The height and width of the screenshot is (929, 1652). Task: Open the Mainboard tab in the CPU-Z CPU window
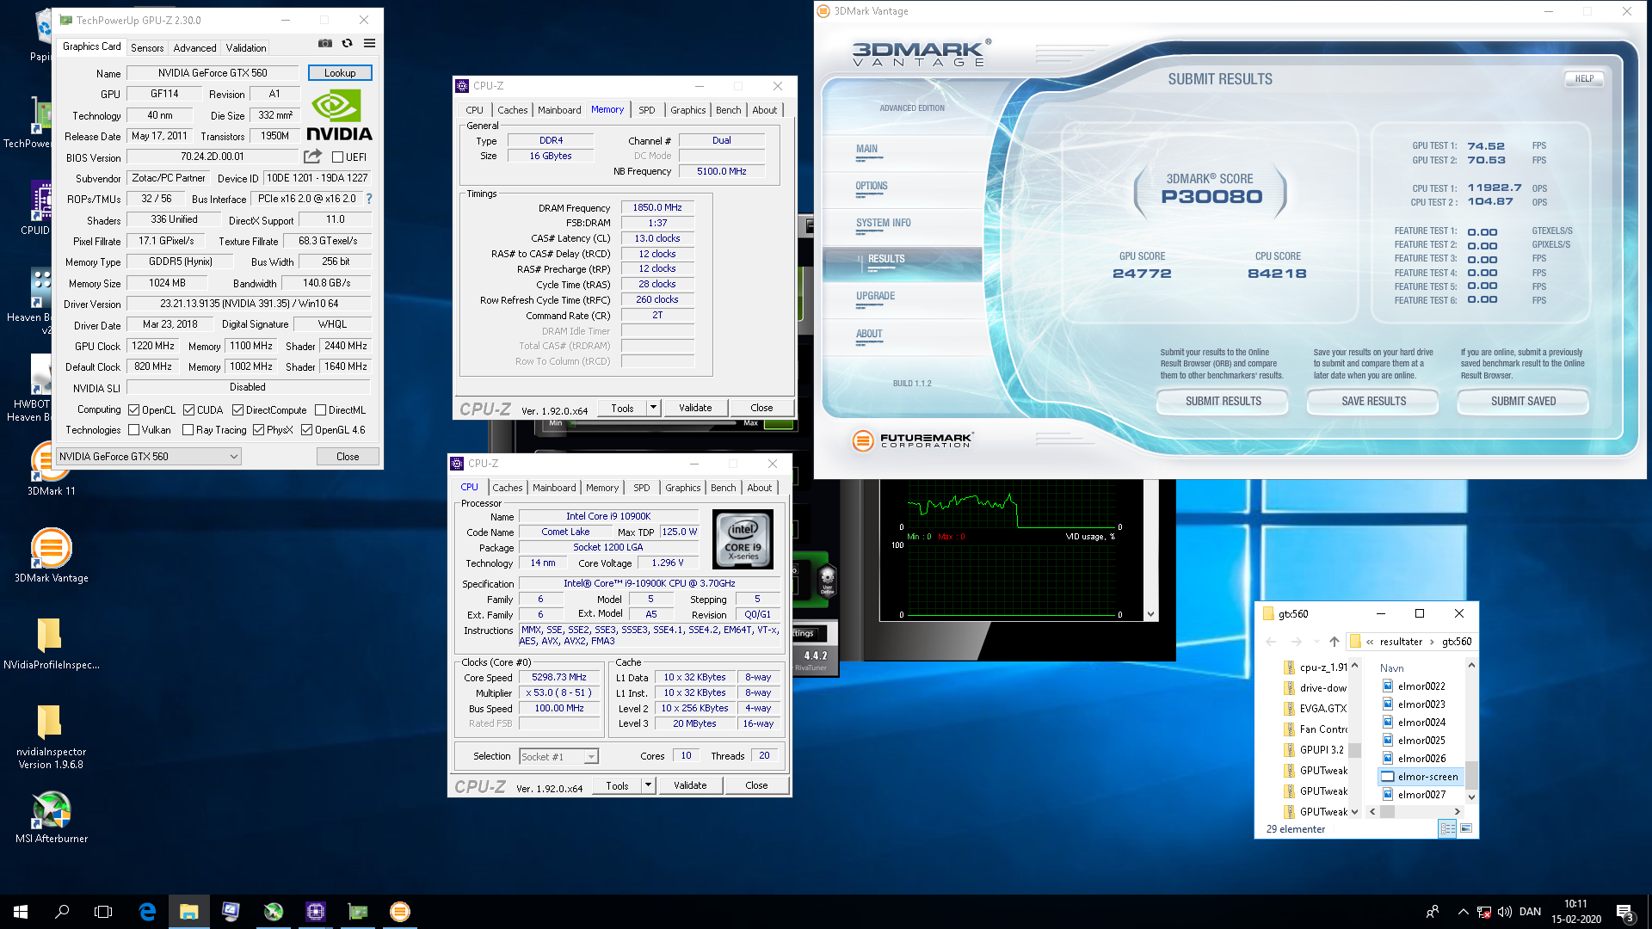point(554,488)
